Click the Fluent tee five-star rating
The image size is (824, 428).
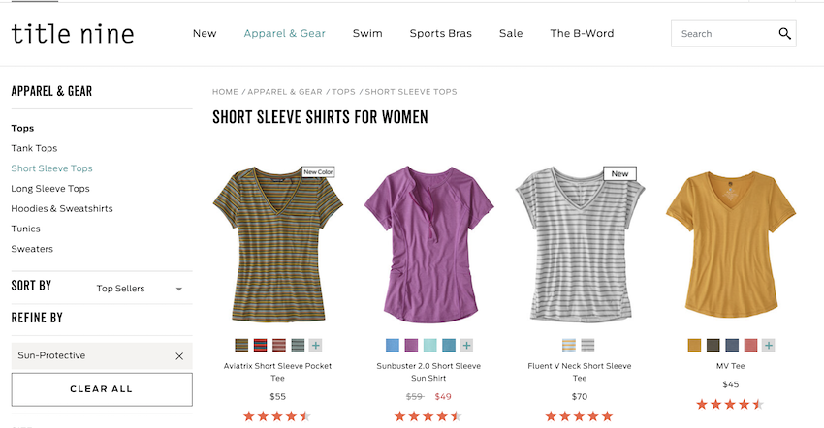[x=579, y=416]
